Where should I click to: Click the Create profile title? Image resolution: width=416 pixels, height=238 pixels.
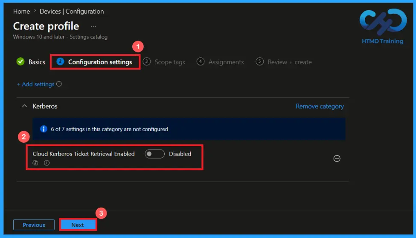pyautogui.click(x=46, y=26)
